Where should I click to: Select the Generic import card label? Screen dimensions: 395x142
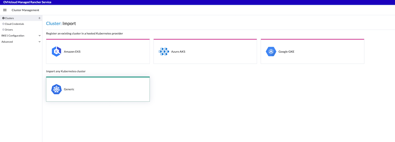point(69,89)
